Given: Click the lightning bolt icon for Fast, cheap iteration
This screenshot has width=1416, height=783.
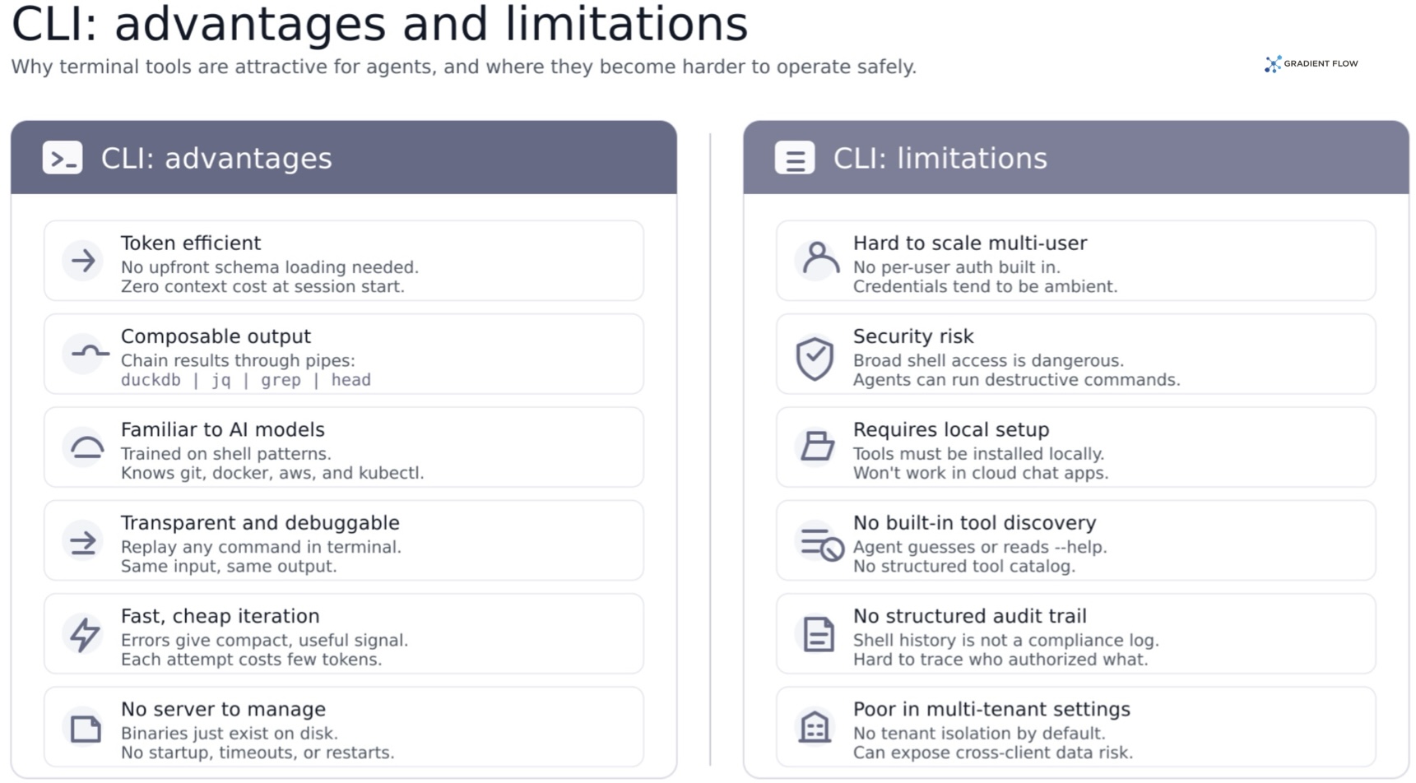Looking at the screenshot, I should [x=84, y=634].
